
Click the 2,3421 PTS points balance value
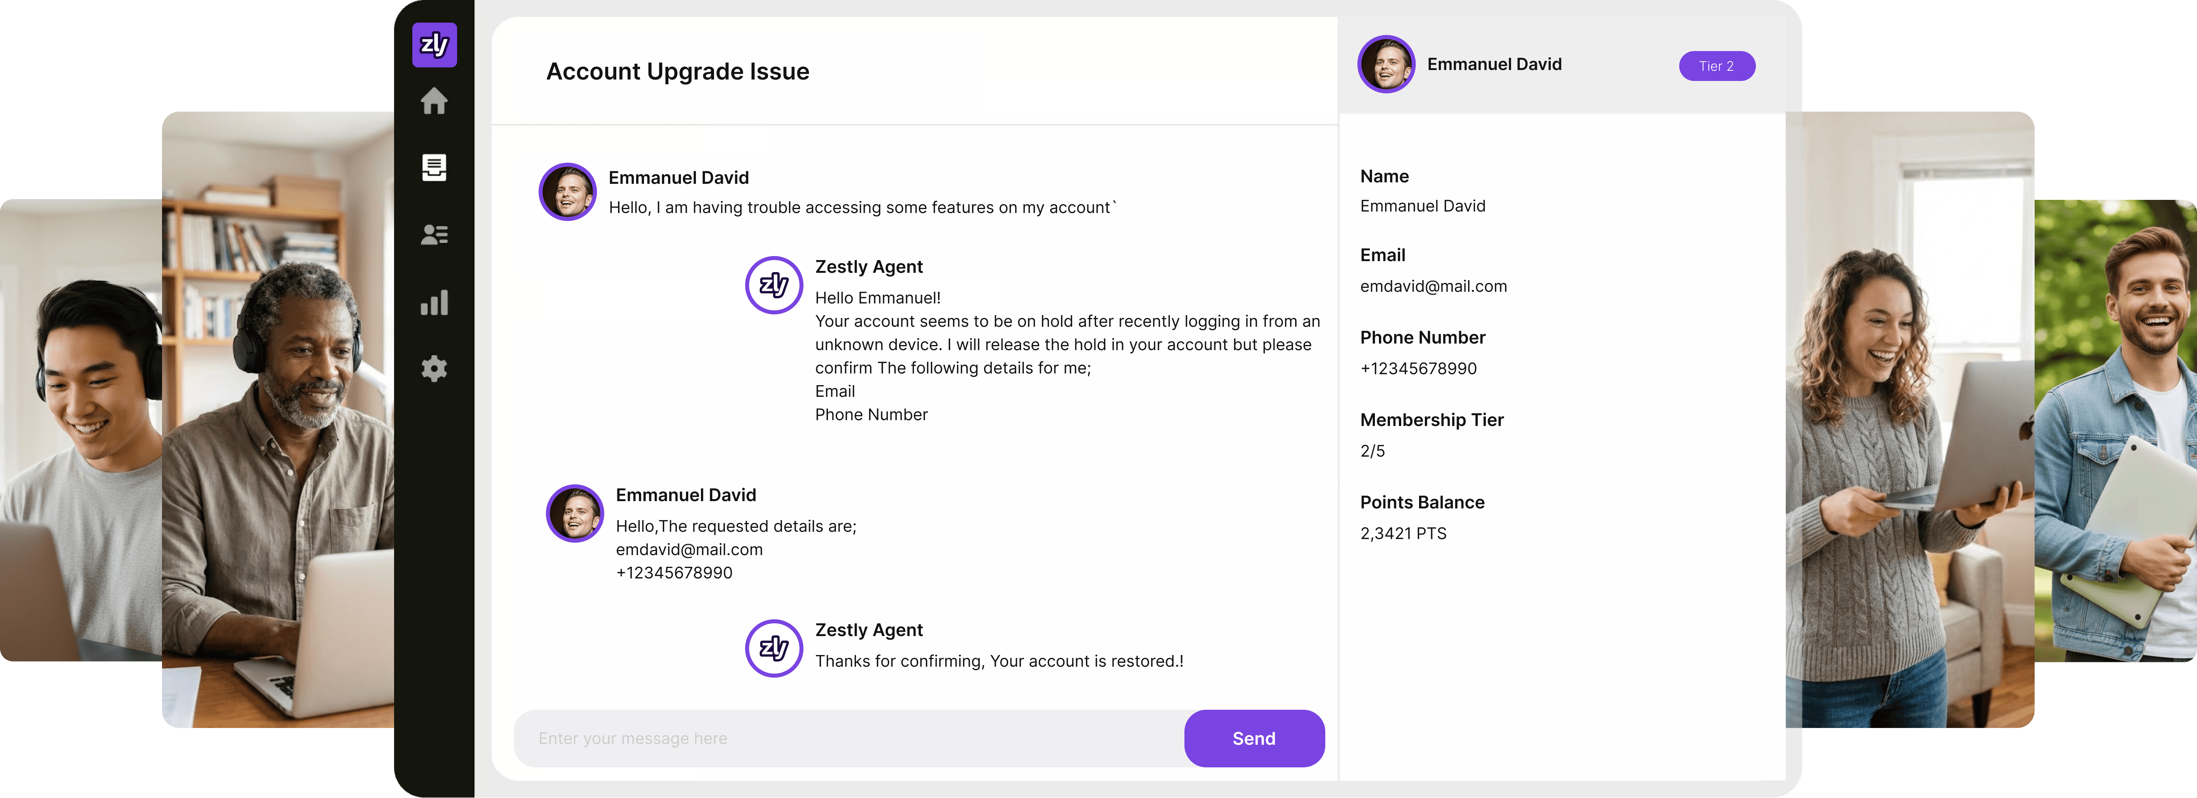pyautogui.click(x=1403, y=534)
